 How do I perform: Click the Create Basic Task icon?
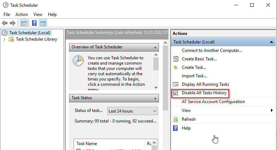coord(176,59)
